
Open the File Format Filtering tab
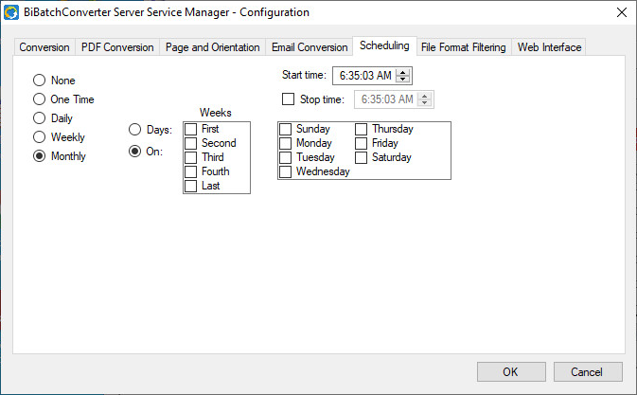click(x=464, y=47)
